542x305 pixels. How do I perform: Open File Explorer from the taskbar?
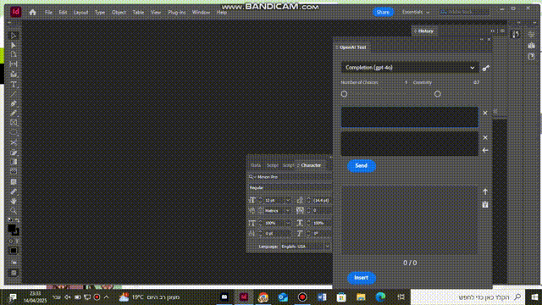pos(361,297)
